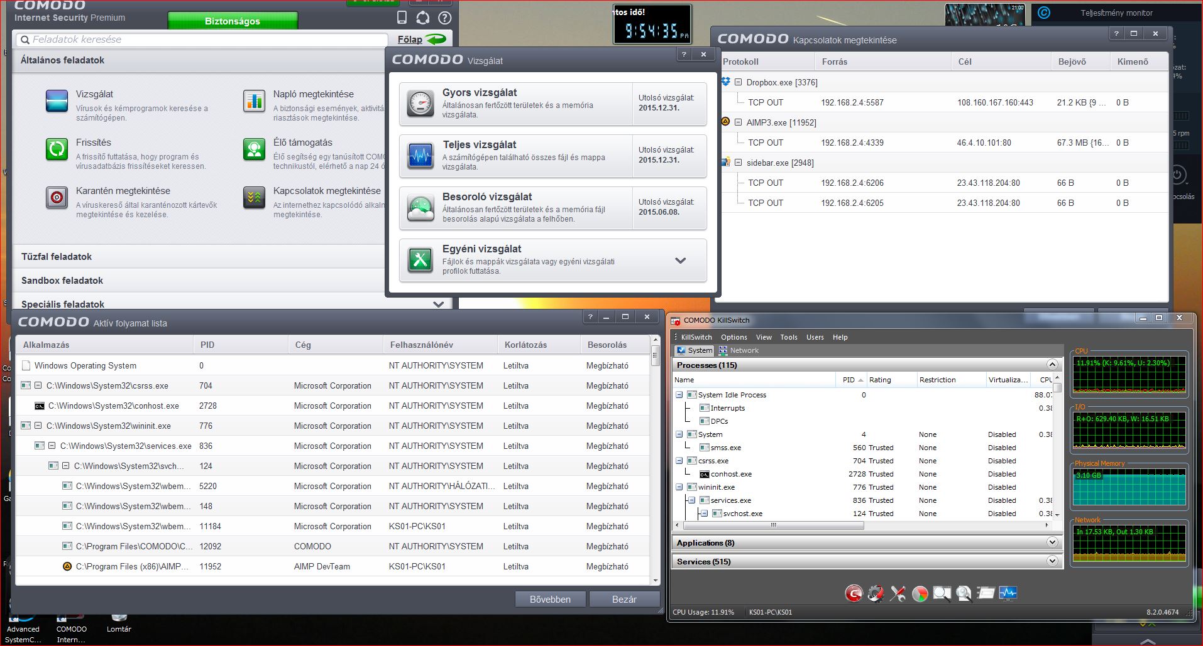Open the Frissítés update icon
Screen dimensions: 1203x646
[x=57, y=149]
